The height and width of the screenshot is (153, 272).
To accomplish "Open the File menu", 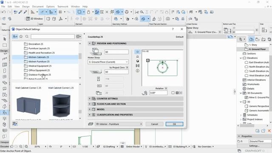I will pos(3,6).
